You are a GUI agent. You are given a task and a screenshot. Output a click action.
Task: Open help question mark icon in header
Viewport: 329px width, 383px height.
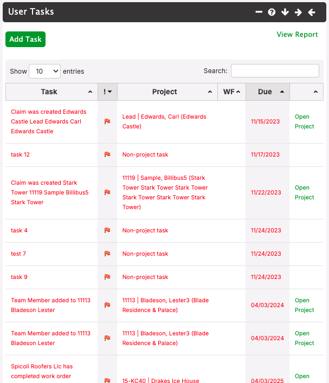[272, 12]
